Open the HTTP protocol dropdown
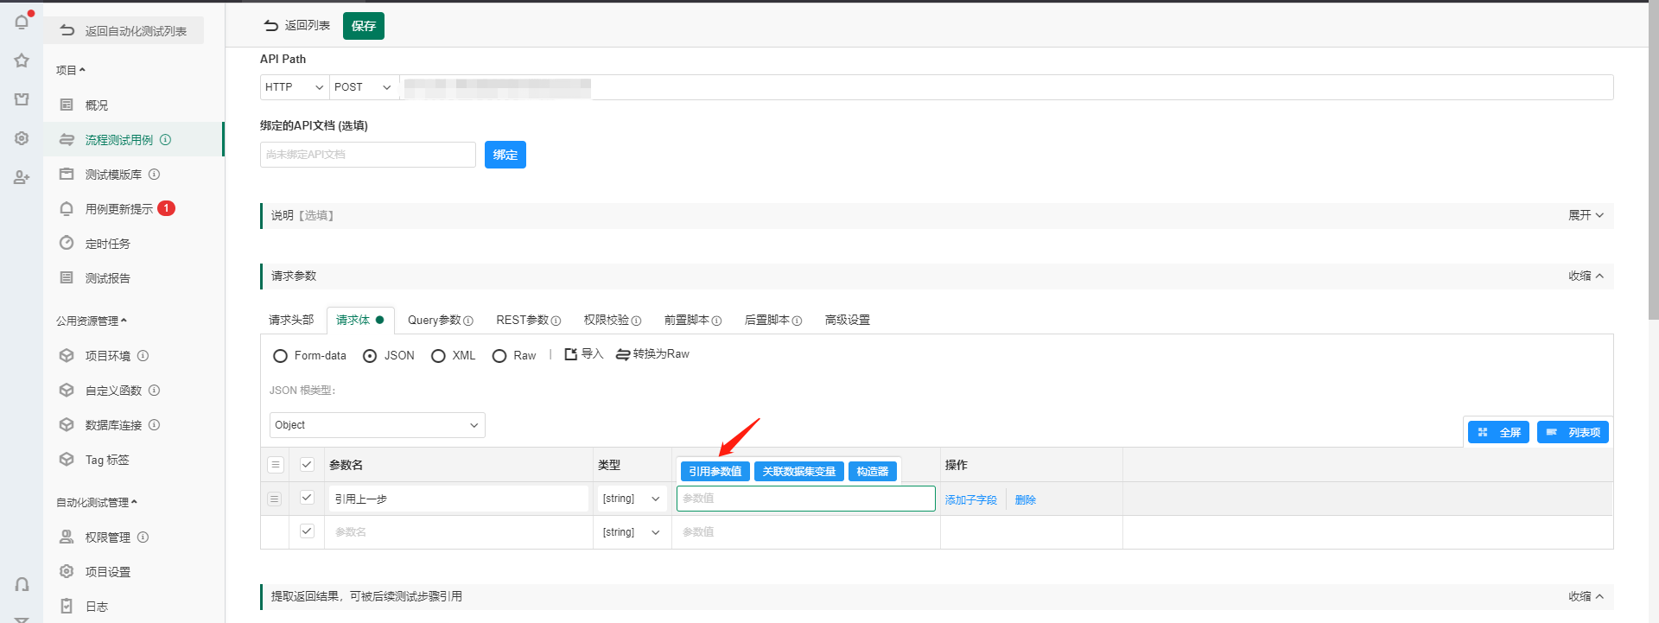This screenshot has height=623, width=1659. (x=295, y=87)
